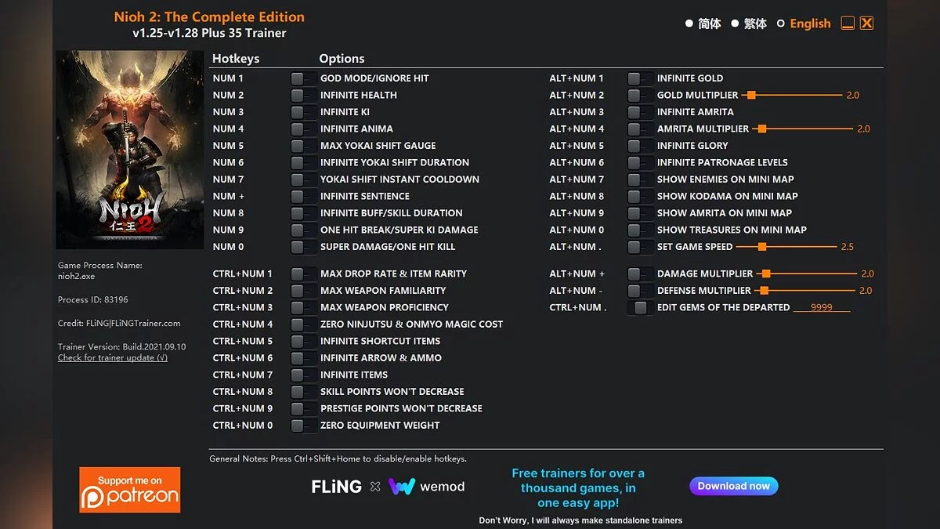
Task: Click the Nioh 2 cover art thumbnail
Action: [130, 150]
